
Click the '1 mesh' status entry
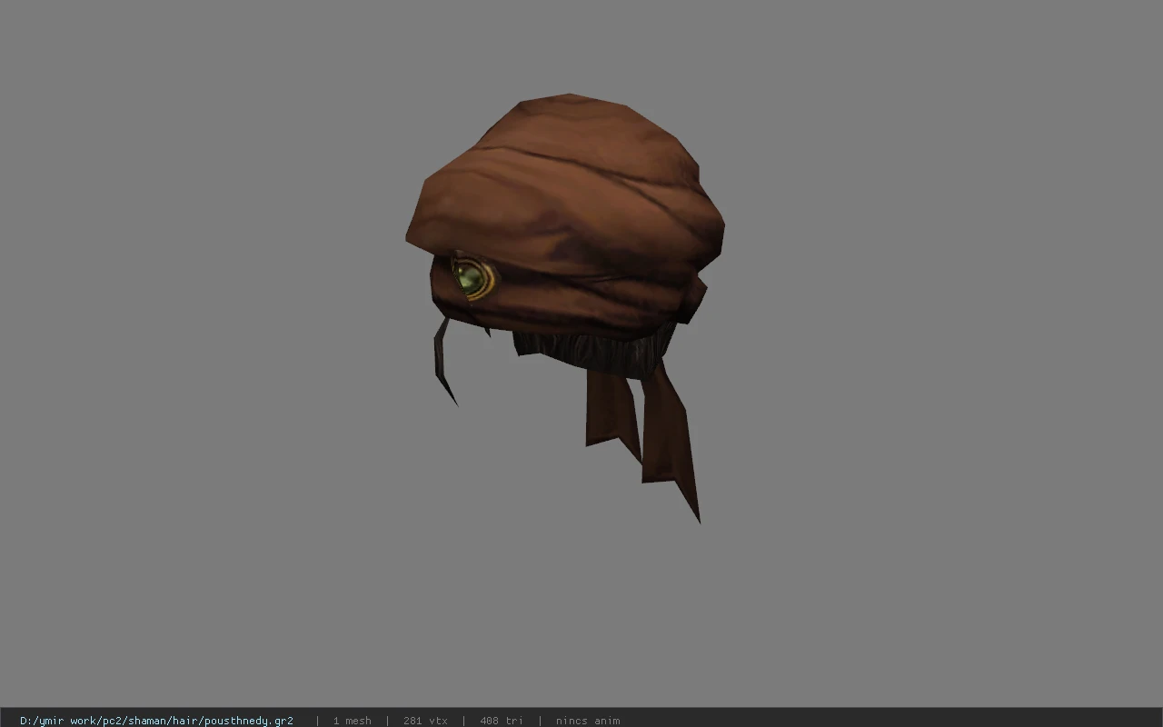pyautogui.click(x=352, y=721)
